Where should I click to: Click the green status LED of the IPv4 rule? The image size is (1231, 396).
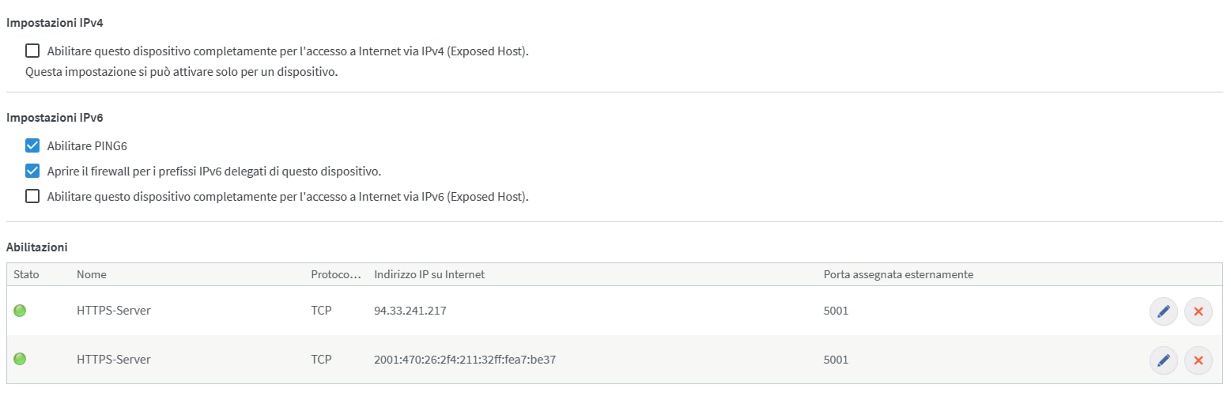click(20, 311)
